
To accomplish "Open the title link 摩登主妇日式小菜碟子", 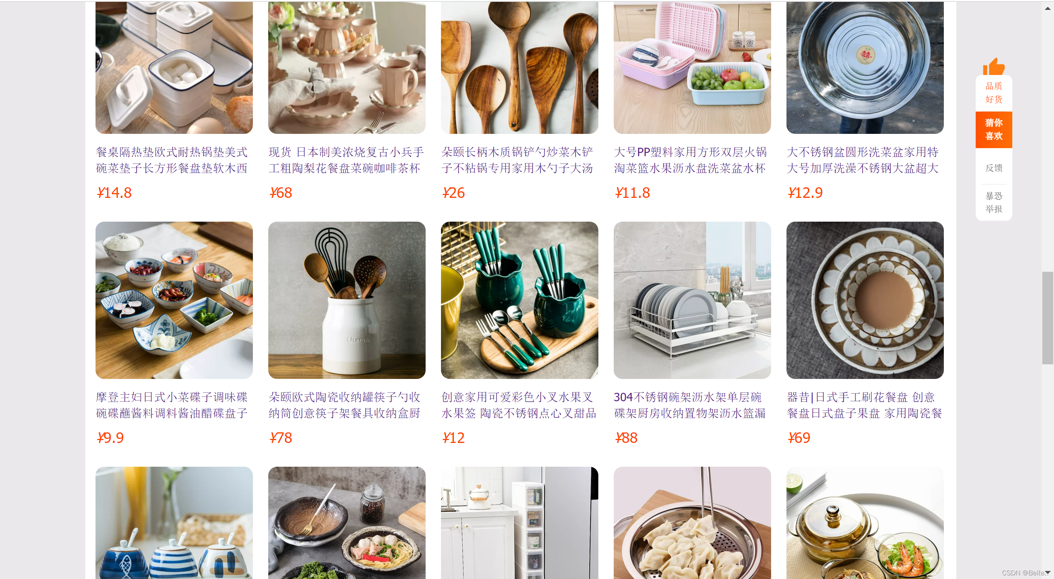I will pyautogui.click(x=172, y=405).
